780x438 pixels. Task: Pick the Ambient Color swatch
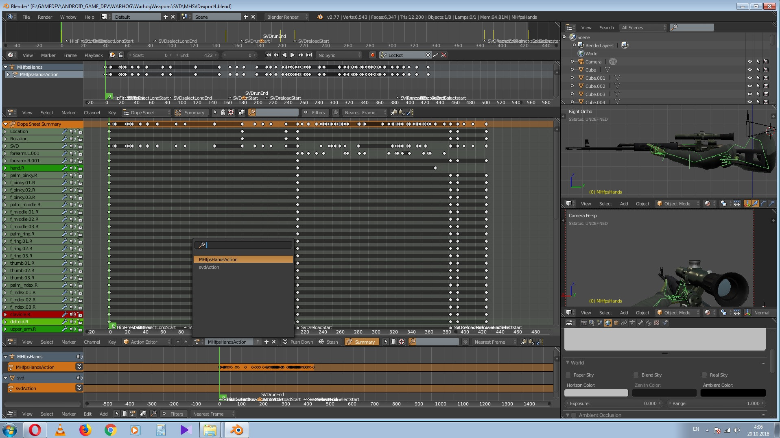[x=733, y=393]
